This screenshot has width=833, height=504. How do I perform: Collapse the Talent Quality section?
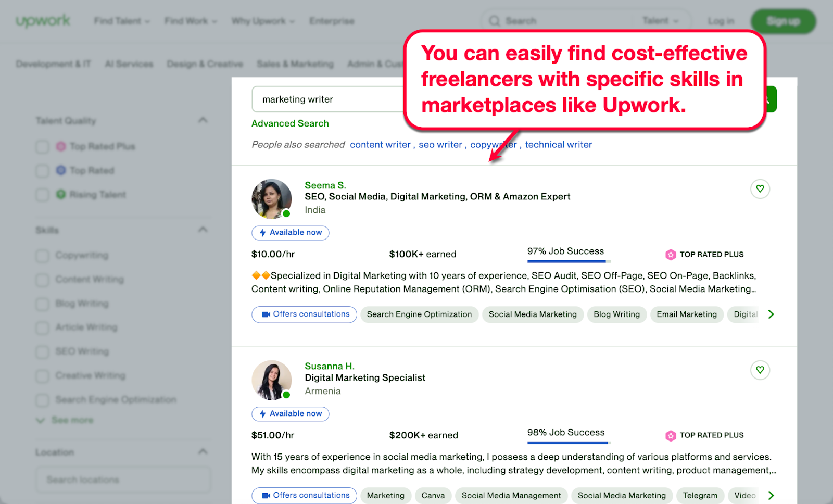(x=203, y=120)
